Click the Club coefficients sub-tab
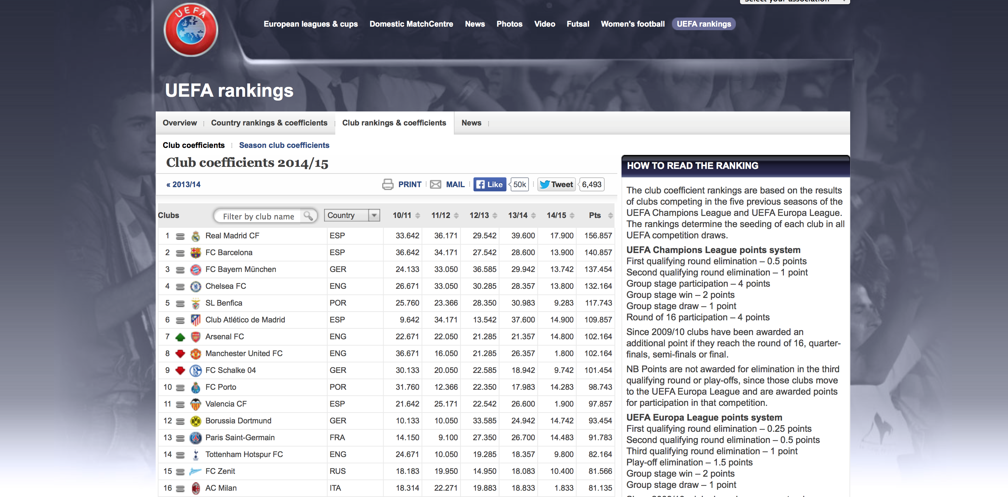1008x497 pixels. click(193, 145)
